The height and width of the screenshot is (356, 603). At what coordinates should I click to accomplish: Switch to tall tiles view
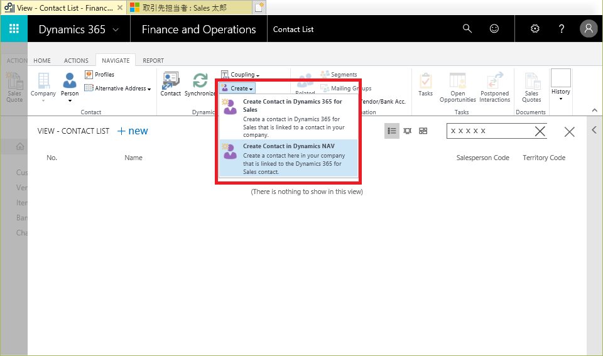pos(407,131)
